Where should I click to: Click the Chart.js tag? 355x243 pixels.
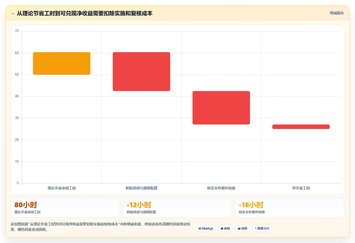(x=206, y=228)
